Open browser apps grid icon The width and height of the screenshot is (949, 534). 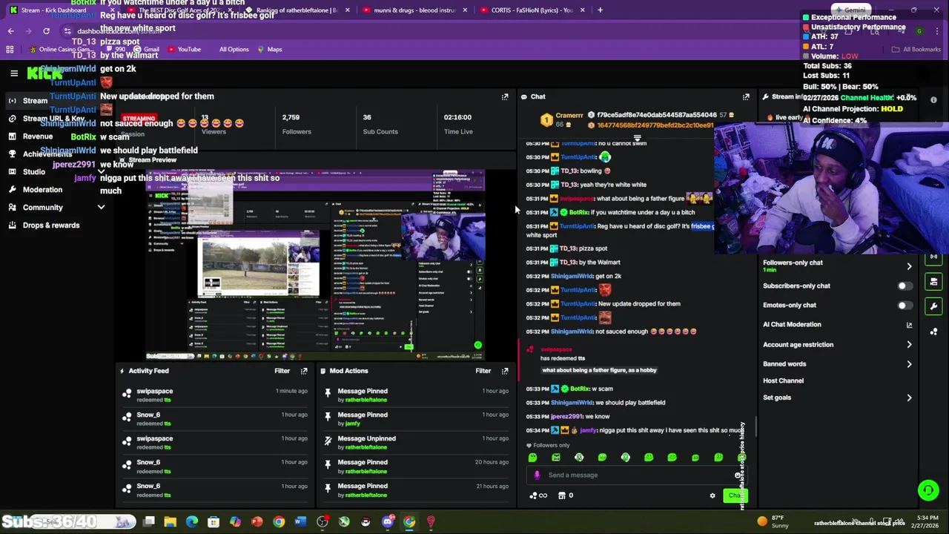coord(10,50)
